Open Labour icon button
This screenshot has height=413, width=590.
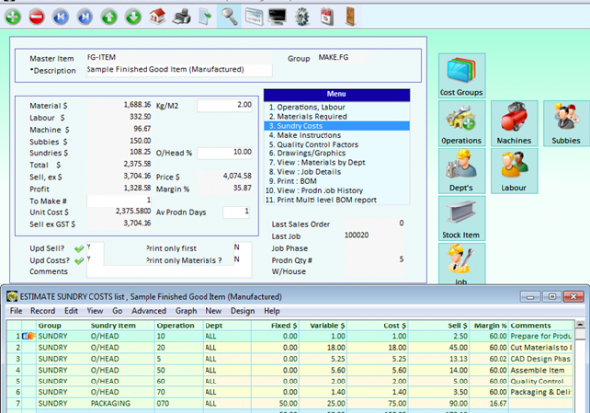[514, 171]
